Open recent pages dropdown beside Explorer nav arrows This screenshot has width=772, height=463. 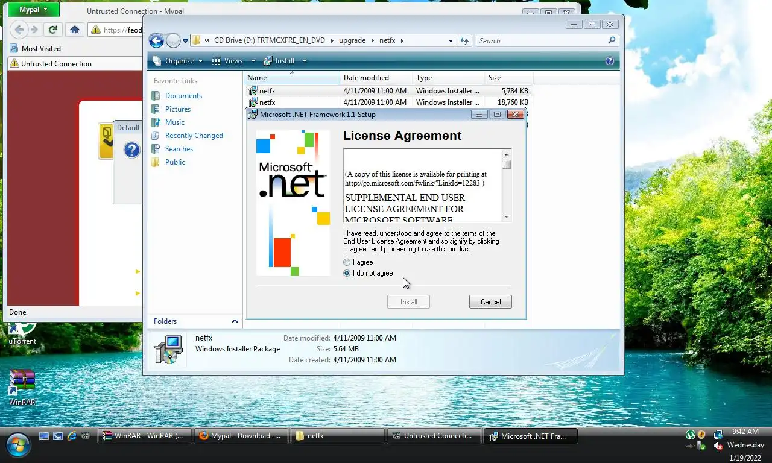coord(185,41)
